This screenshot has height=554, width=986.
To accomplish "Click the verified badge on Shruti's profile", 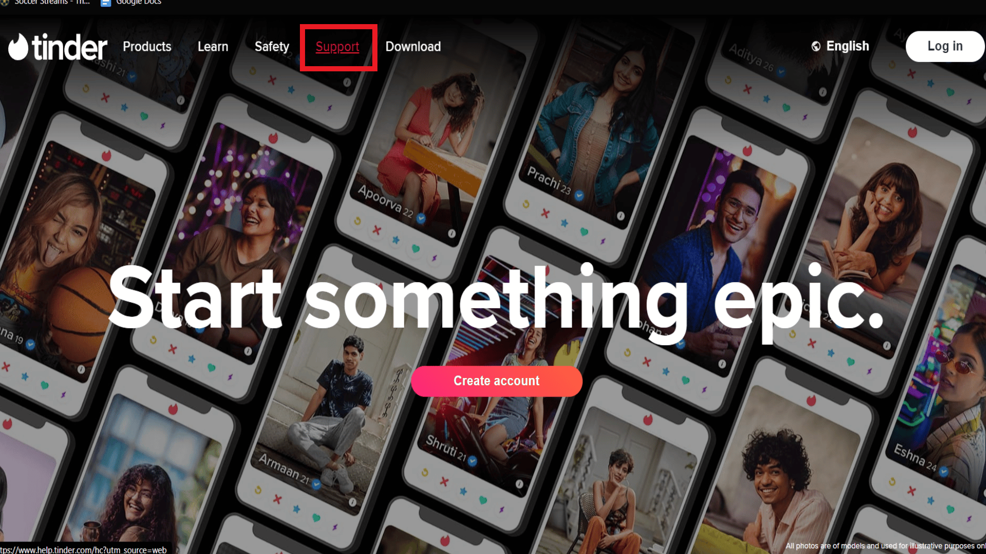I will click(x=474, y=459).
